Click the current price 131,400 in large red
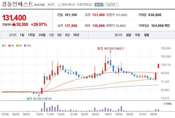 click(14, 18)
